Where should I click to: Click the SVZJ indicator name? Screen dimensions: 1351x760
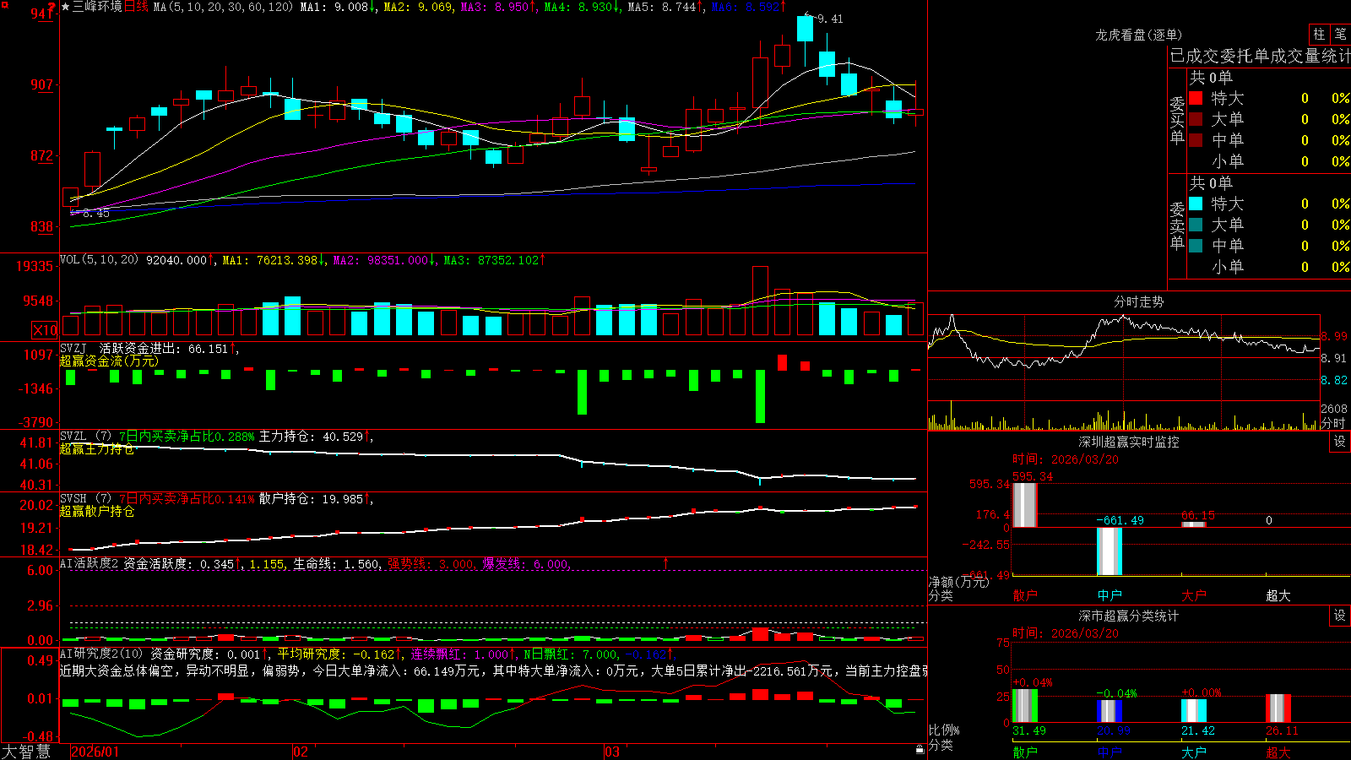(x=73, y=349)
